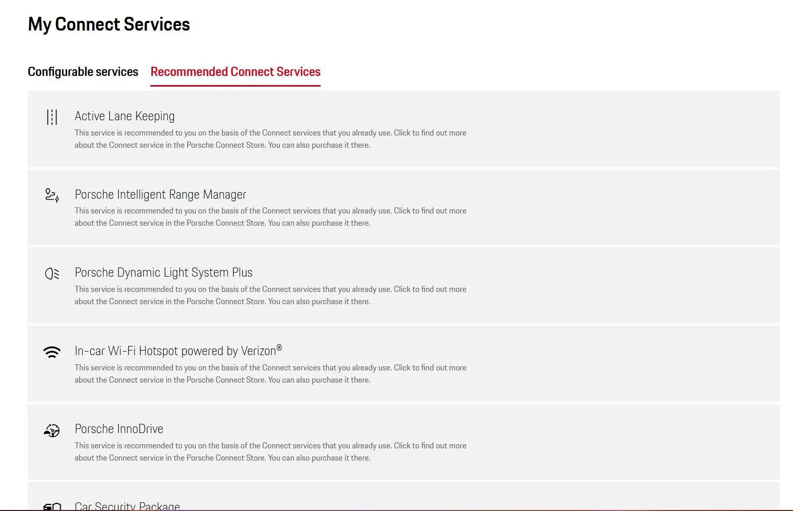Select the Recommended Connect Services tab
Screen dimensions: 793x511
[x=235, y=72]
